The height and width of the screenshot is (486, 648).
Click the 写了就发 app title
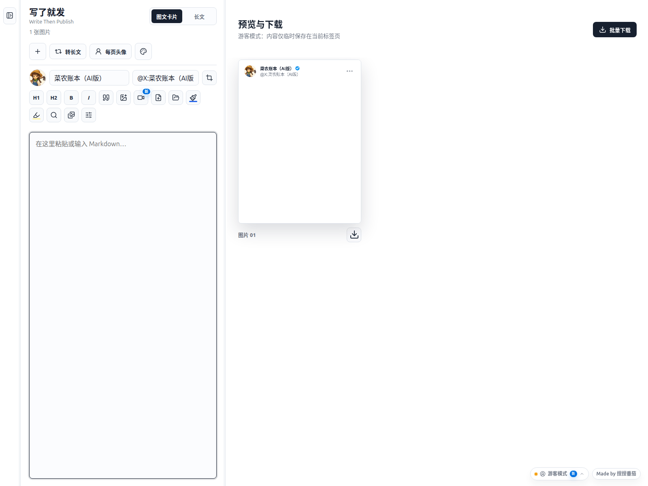tap(47, 12)
